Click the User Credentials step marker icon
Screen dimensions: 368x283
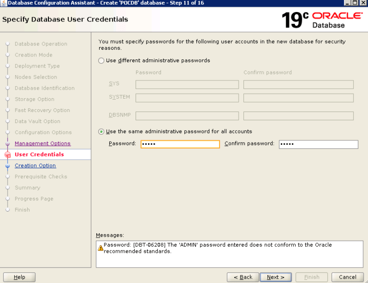tap(8, 155)
